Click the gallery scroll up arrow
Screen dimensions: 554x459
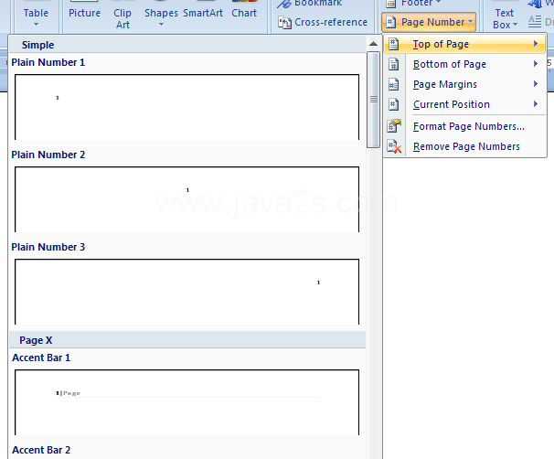click(x=373, y=44)
